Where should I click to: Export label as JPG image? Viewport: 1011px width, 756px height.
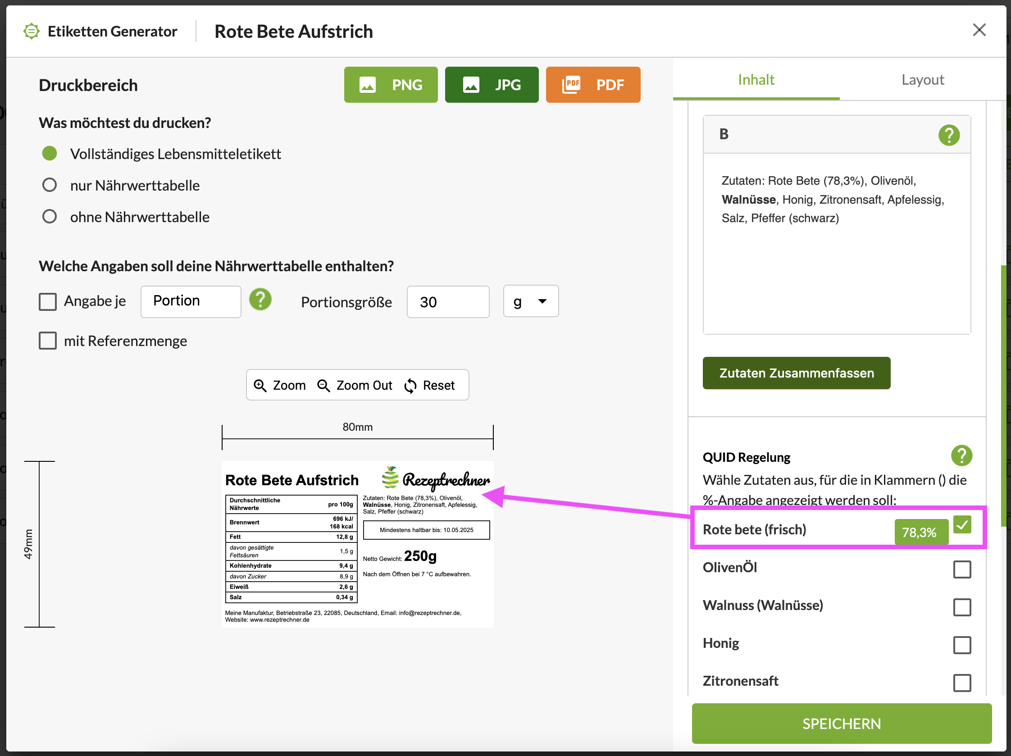(492, 85)
